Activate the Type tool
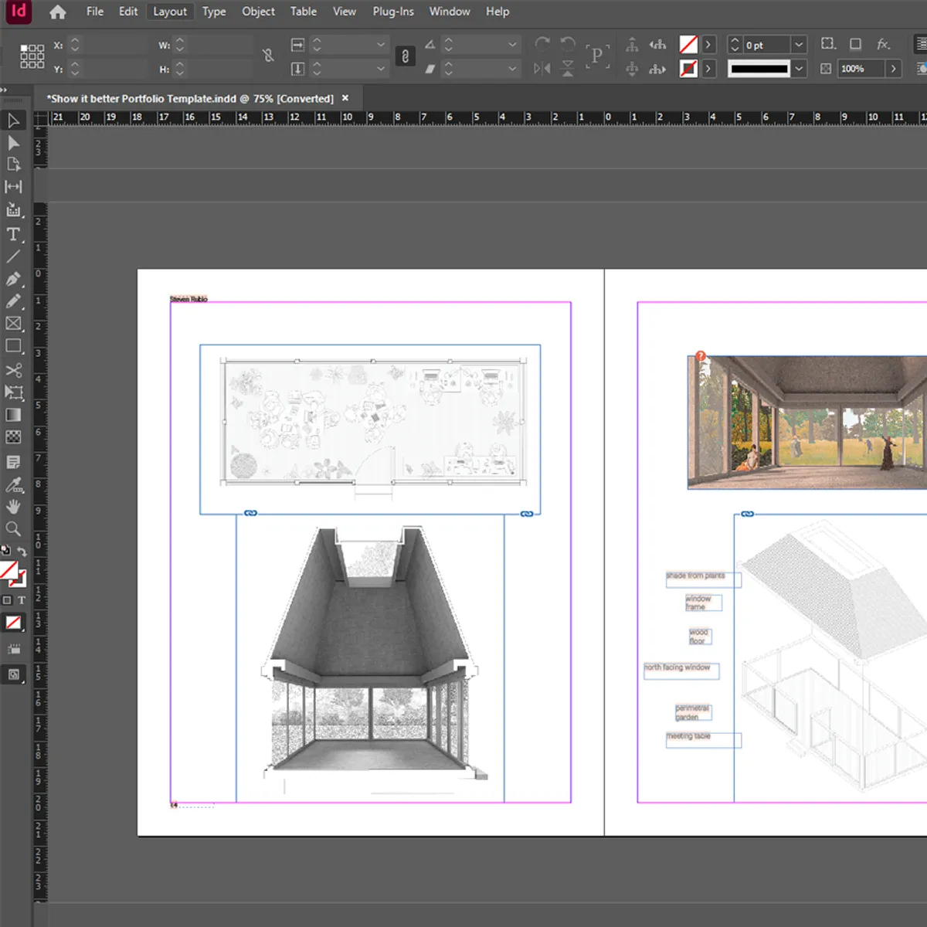927x927 pixels. pyautogui.click(x=13, y=235)
